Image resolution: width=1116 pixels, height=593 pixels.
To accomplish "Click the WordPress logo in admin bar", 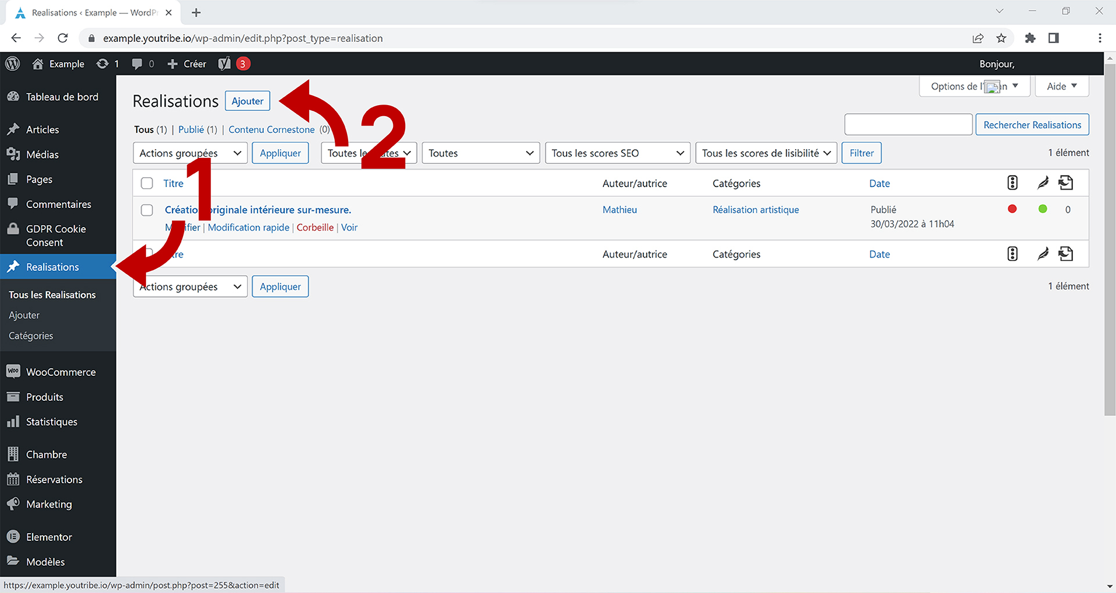I will pos(13,64).
